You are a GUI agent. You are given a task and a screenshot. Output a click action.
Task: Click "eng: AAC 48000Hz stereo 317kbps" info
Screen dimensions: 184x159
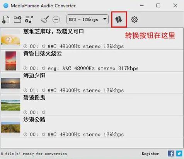(93, 68)
